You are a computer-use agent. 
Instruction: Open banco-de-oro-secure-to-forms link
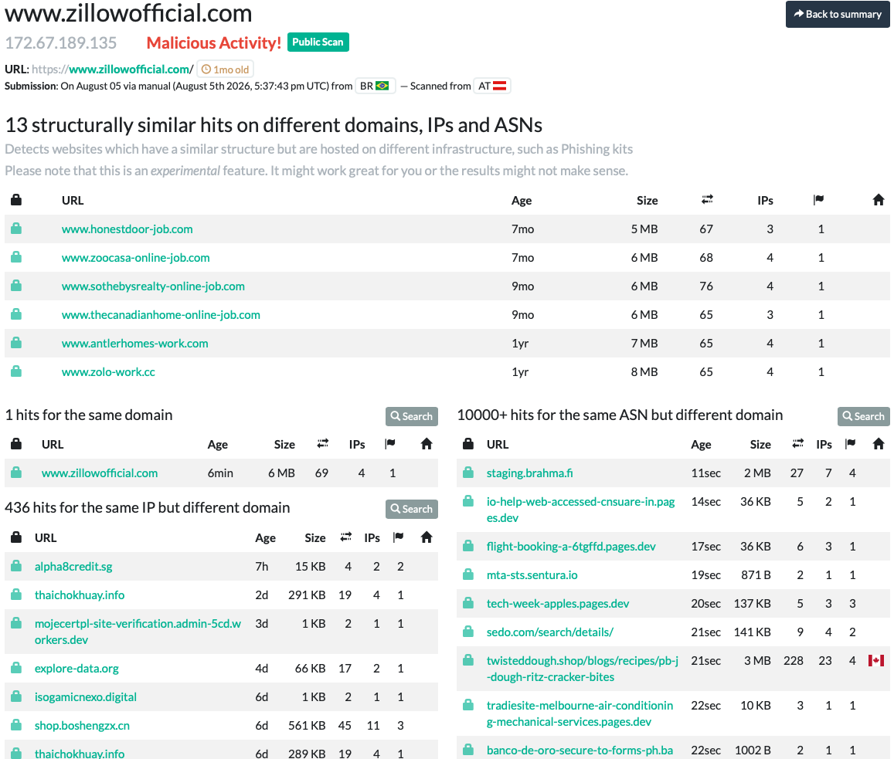pyautogui.click(x=580, y=750)
